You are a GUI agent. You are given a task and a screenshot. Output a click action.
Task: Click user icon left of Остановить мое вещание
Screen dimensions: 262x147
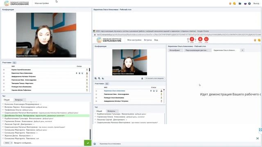pos(142,78)
